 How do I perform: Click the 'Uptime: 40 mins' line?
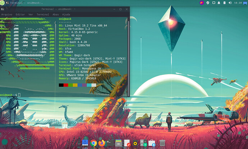[x=70, y=36]
